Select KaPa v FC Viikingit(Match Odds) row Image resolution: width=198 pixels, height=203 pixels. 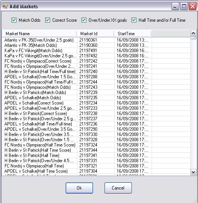pos(96,51)
